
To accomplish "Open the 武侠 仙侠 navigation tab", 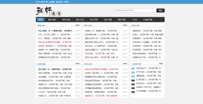I will [66, 20].
